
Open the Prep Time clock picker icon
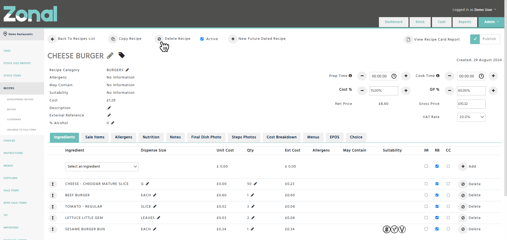coord(394,76)
